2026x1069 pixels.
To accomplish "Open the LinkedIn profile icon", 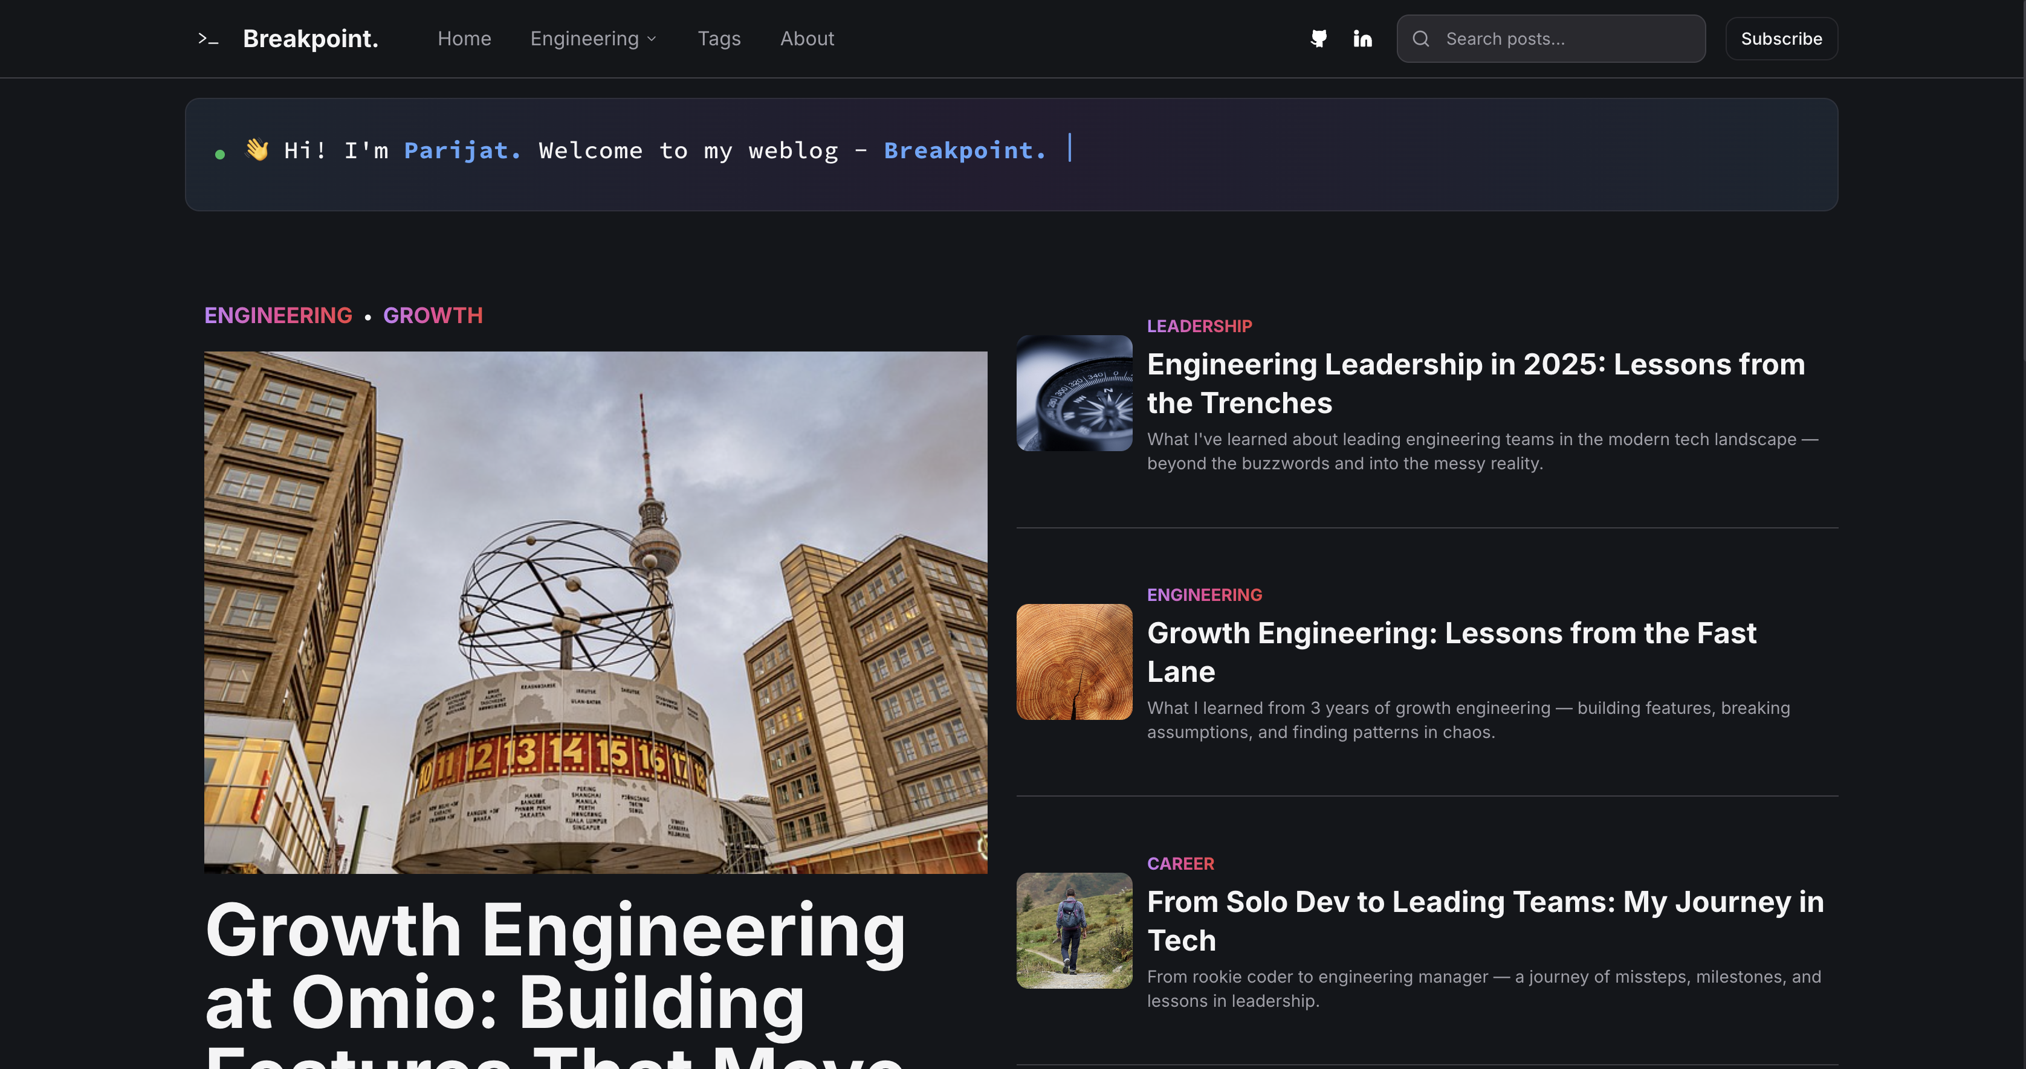I will pos(1362,39).
